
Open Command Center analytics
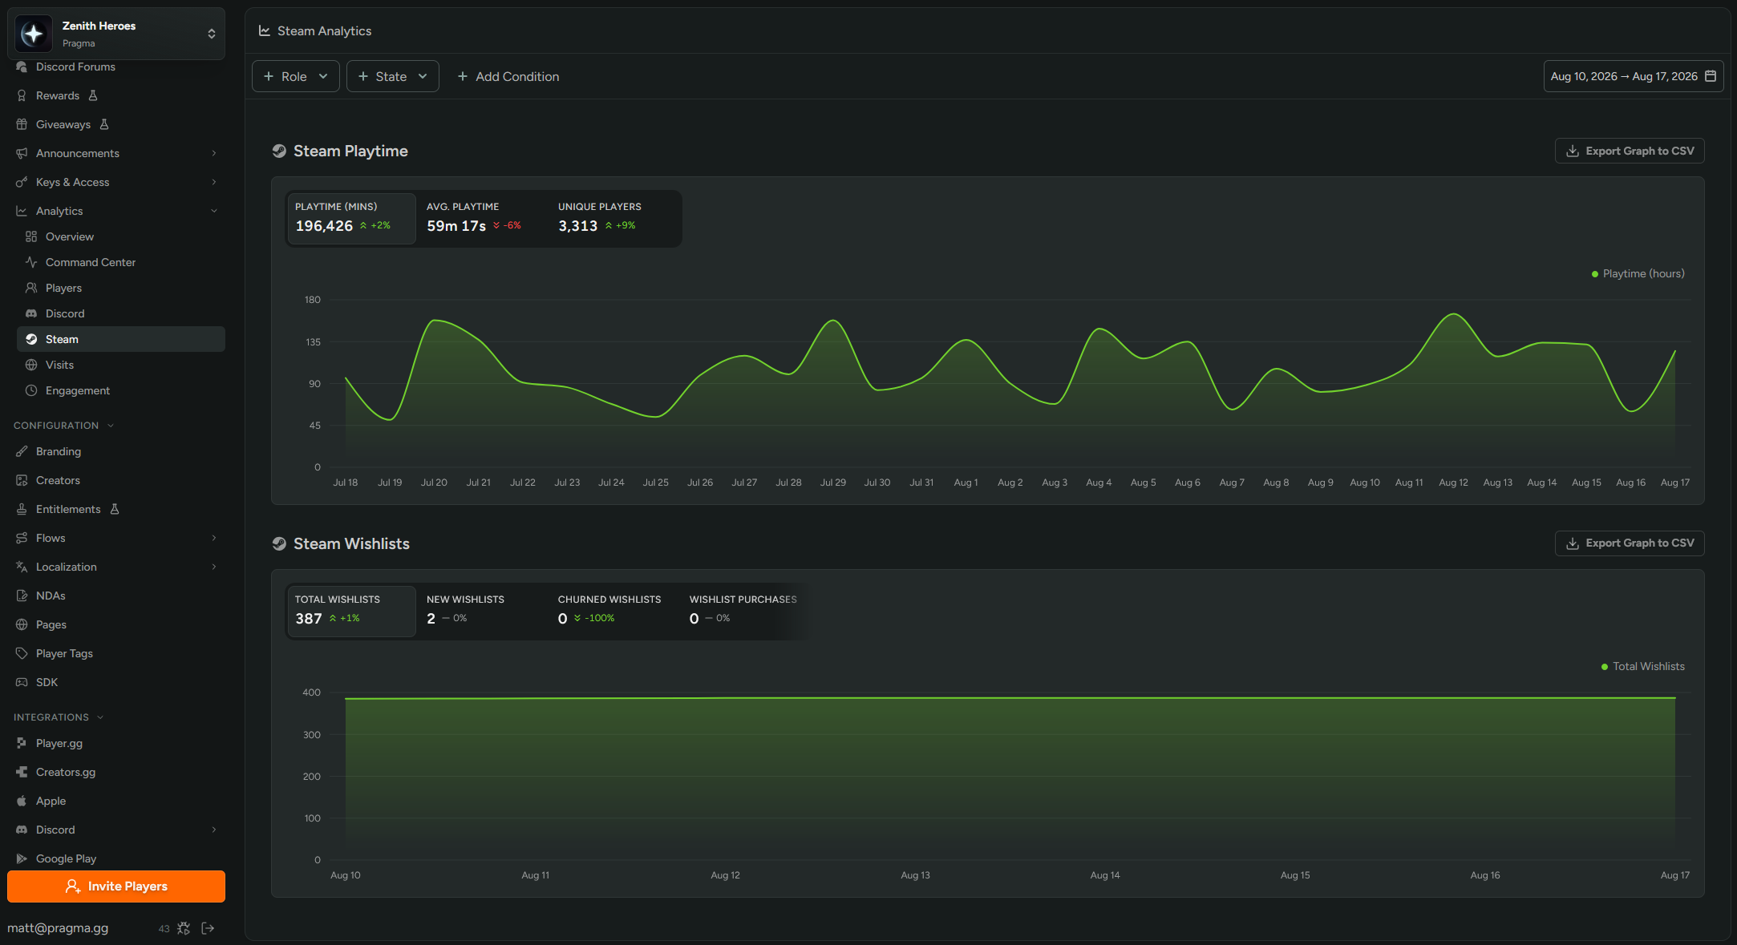tap(91, 262)
